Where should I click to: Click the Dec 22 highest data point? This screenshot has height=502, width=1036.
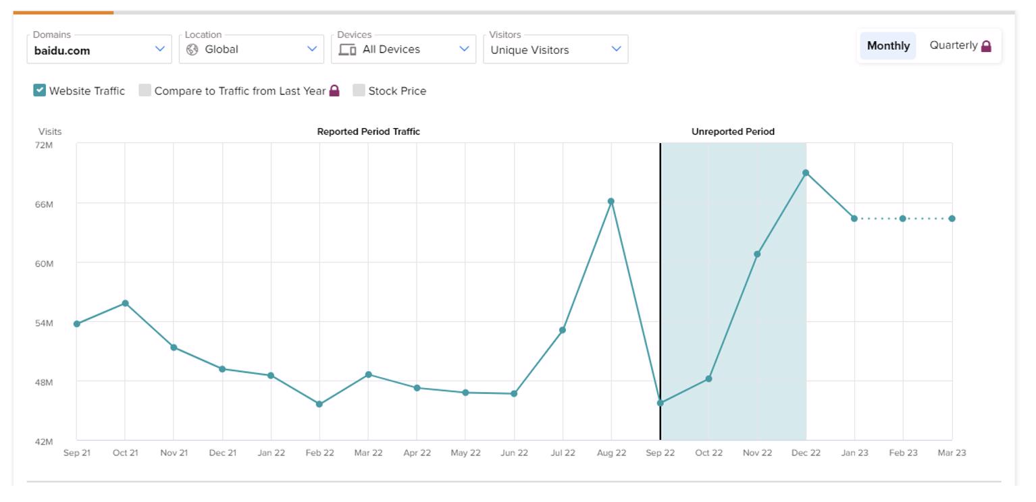(806, 173)
